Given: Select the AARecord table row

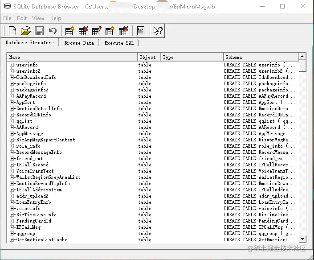Looking at the screenshot, I should pyautogui.click(x=153, y=127).
